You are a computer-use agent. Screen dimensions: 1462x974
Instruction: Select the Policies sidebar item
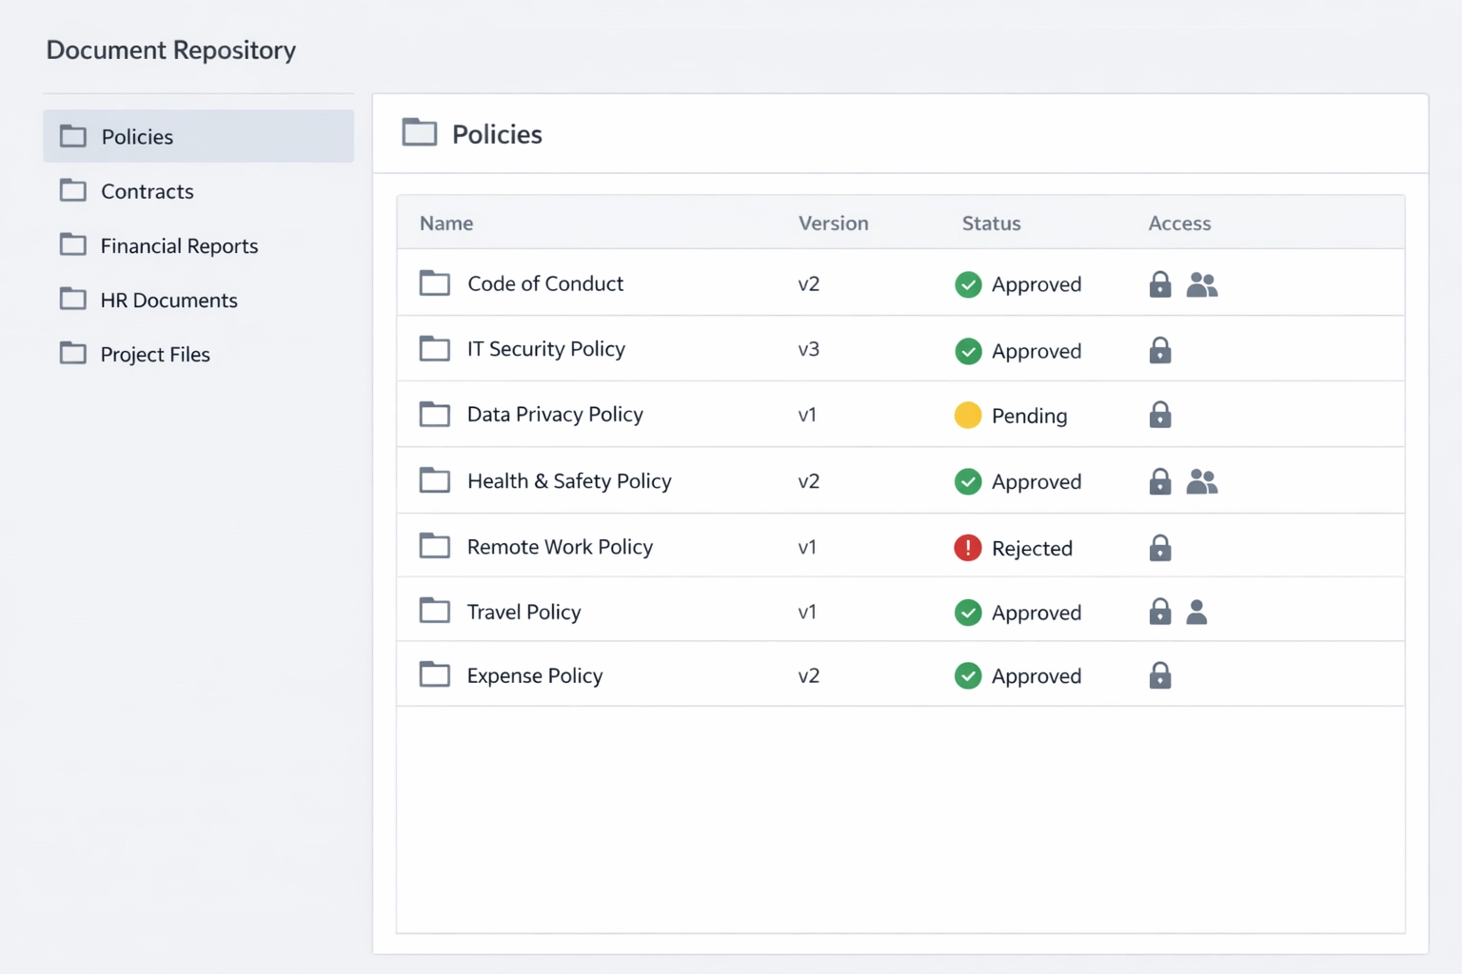coord(137,137)
